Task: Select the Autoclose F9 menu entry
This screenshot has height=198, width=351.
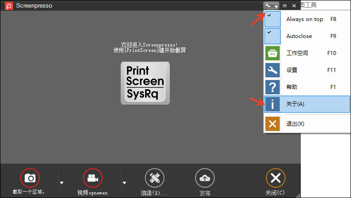Action: (307, 36)
